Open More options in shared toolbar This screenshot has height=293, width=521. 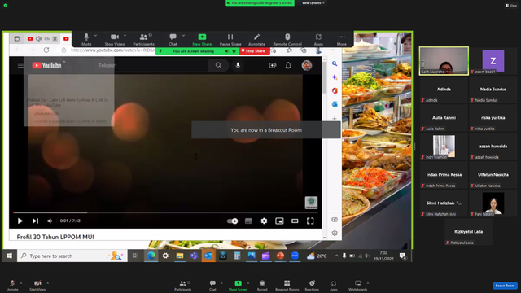(342, 39)
